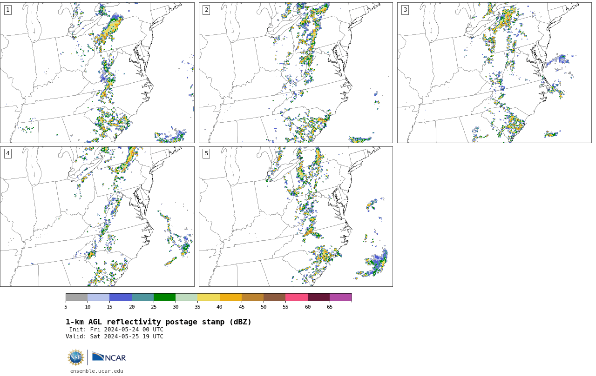This screenshot has height=376, width=596.
Task: Click the NCAR logo
Action: pyautogui.click(x=109, y=357)
